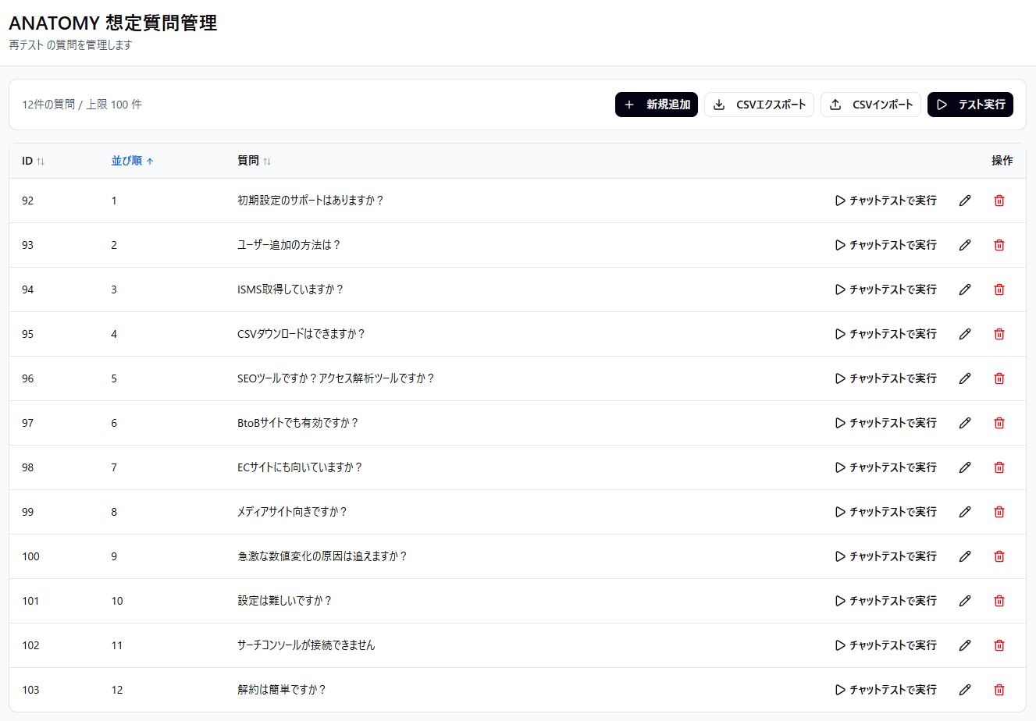Open CSVインポート
Viewport: 1036px width, 721px height.
[x=870, y=105]
